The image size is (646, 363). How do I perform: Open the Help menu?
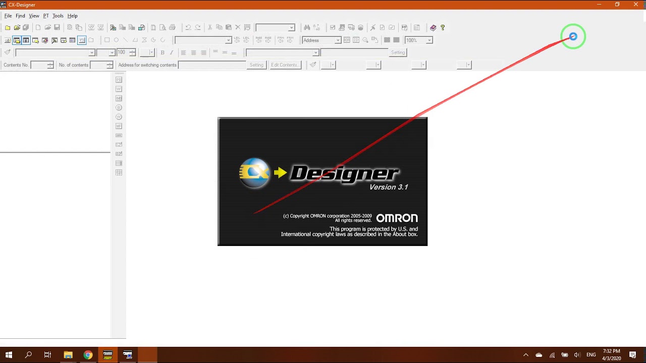73,16
